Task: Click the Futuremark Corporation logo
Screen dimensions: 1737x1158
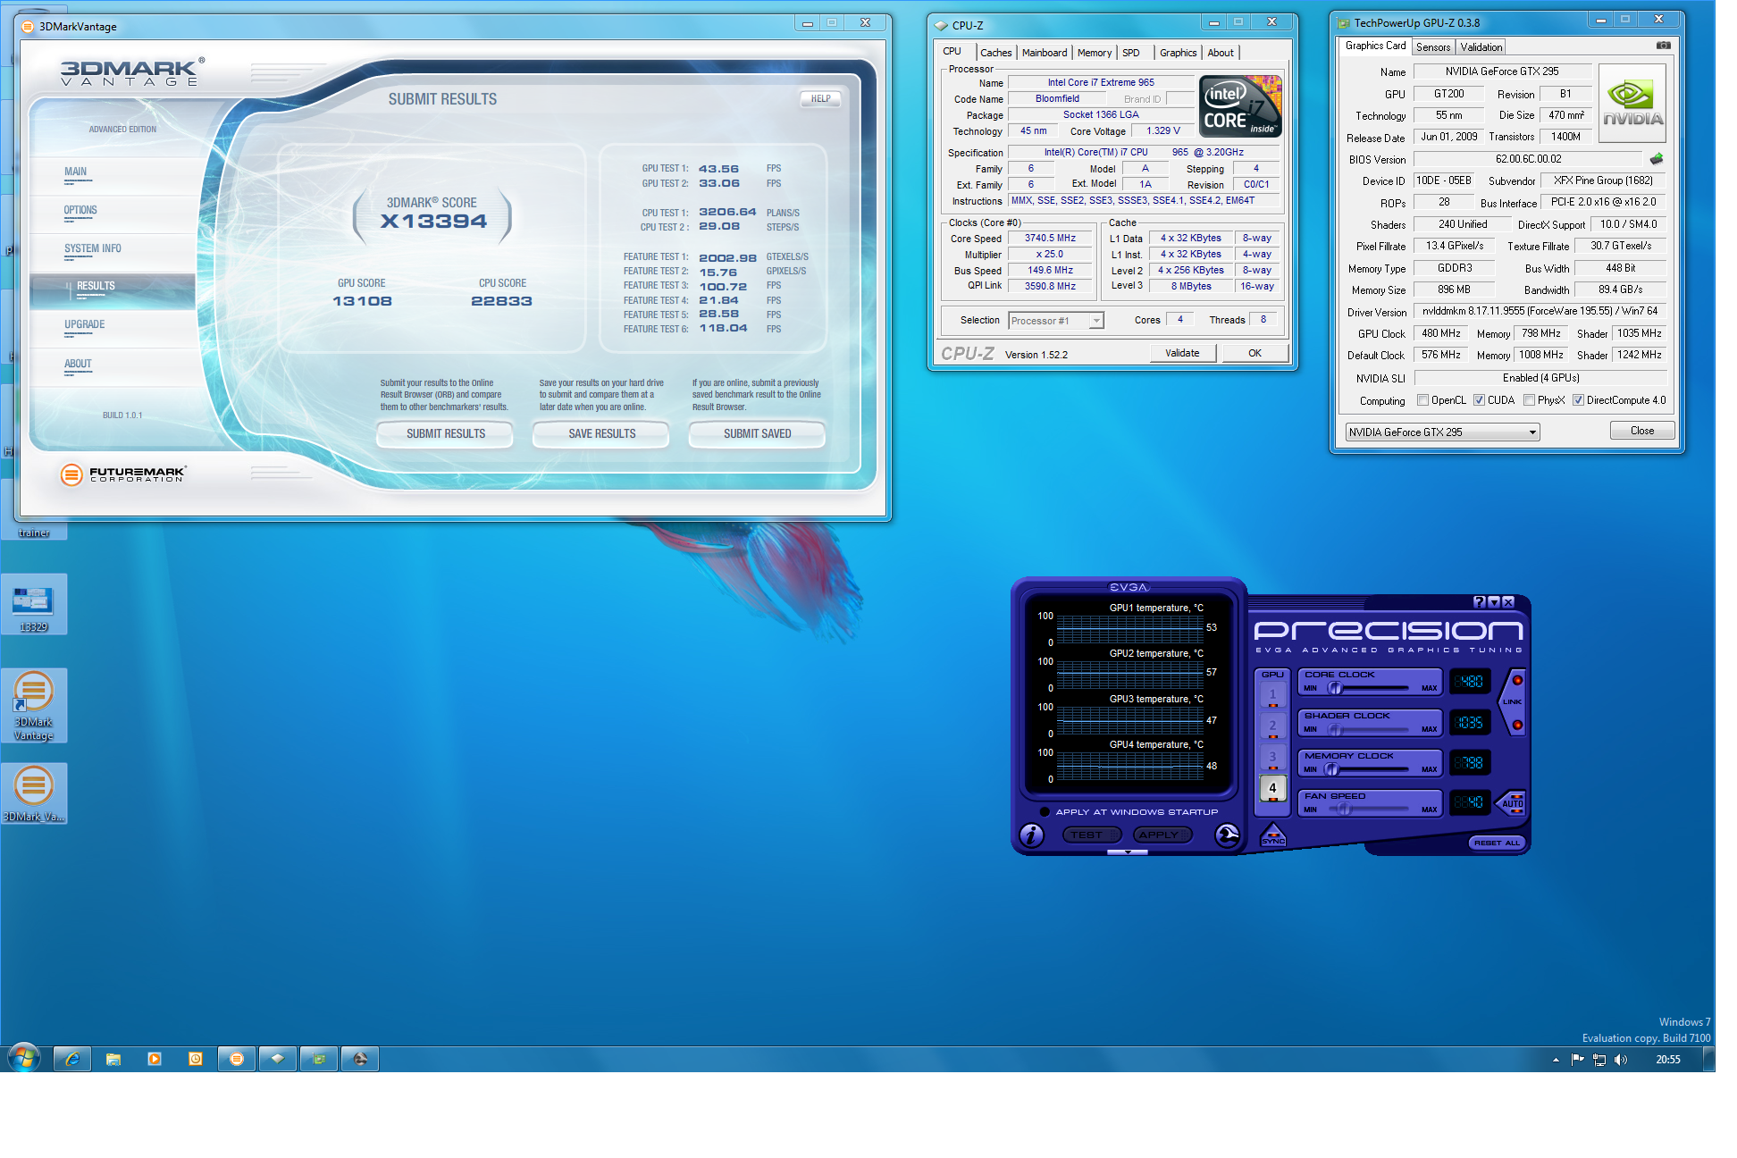Action: pyautogui.click(x=123, y=474)
